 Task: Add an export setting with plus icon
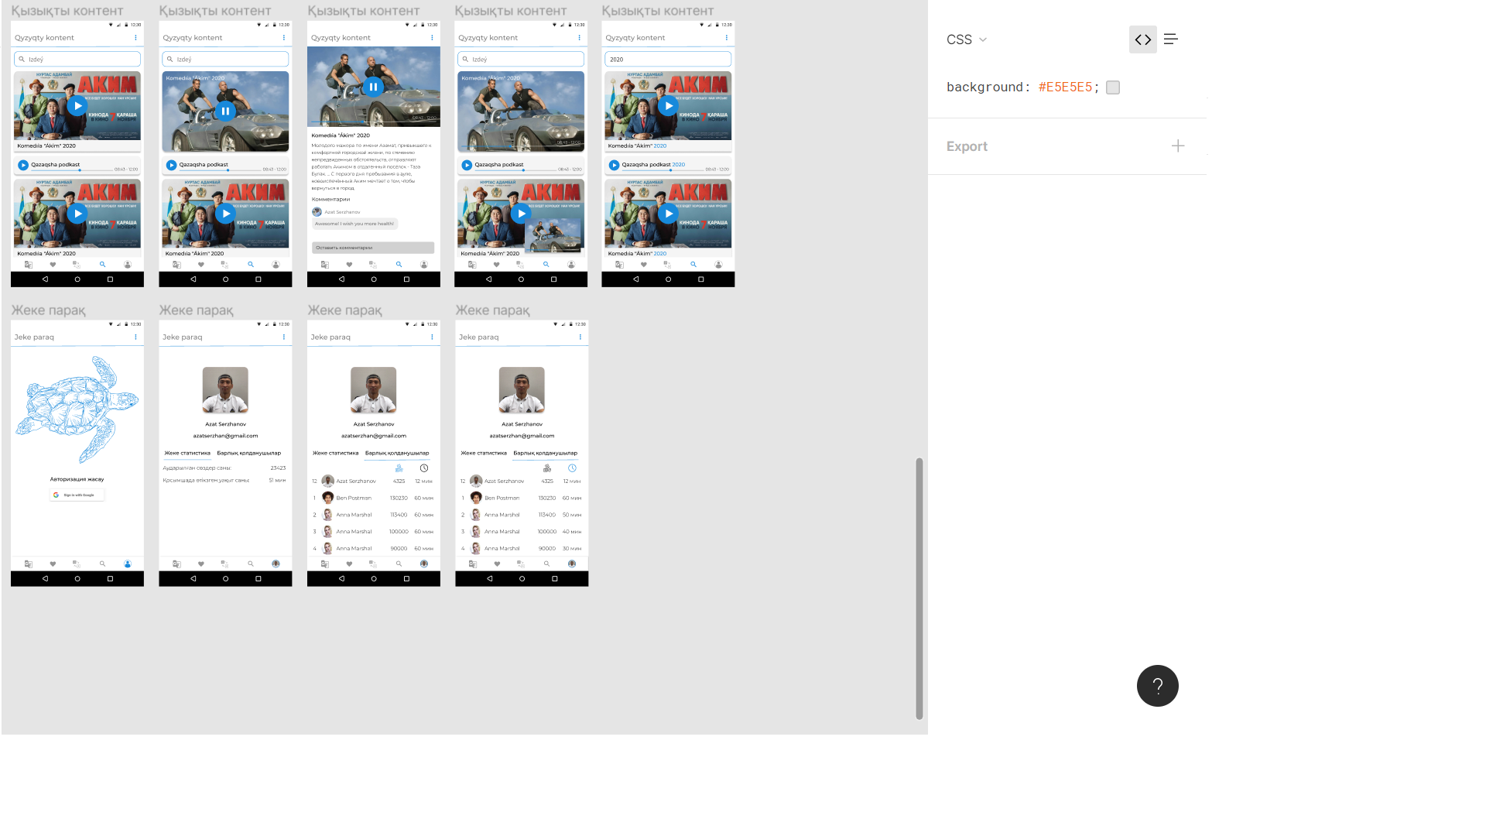point(1177,146)
